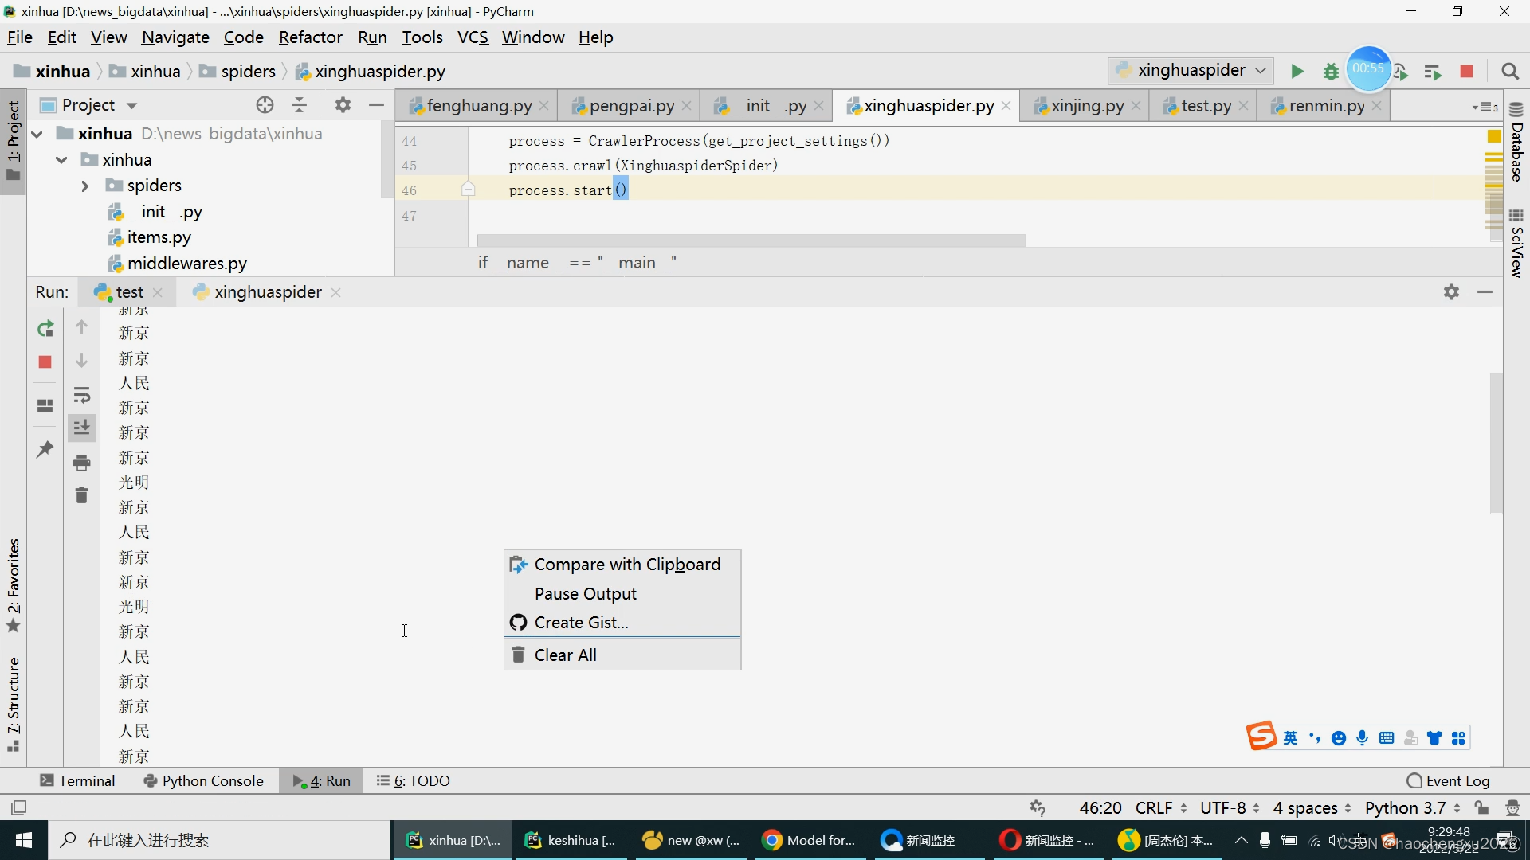The width and height of the screenshot is (1530, 860).
Task: Open Project panel settings gear
Action: [x=343, y=105]
